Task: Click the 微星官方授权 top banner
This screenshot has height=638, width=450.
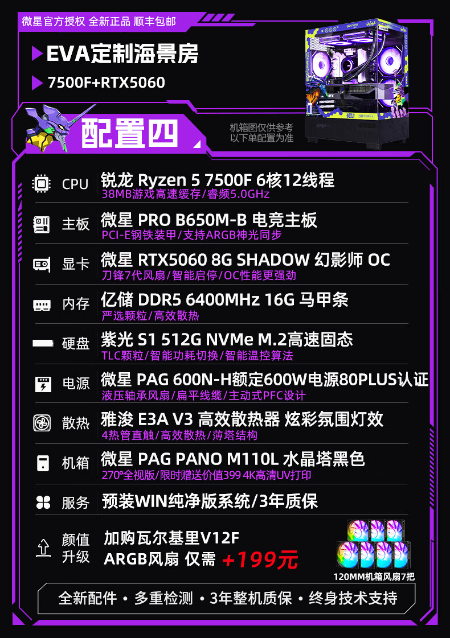Action: tap(99, 21)
